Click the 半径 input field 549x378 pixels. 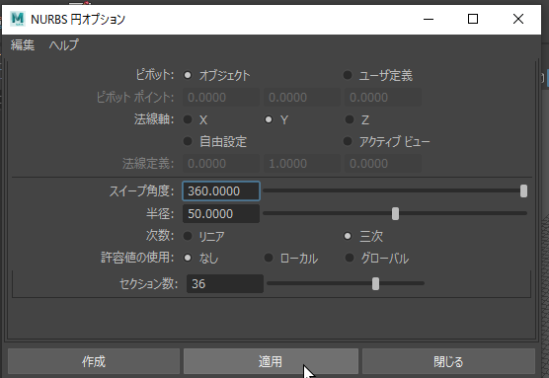[221, 214]
